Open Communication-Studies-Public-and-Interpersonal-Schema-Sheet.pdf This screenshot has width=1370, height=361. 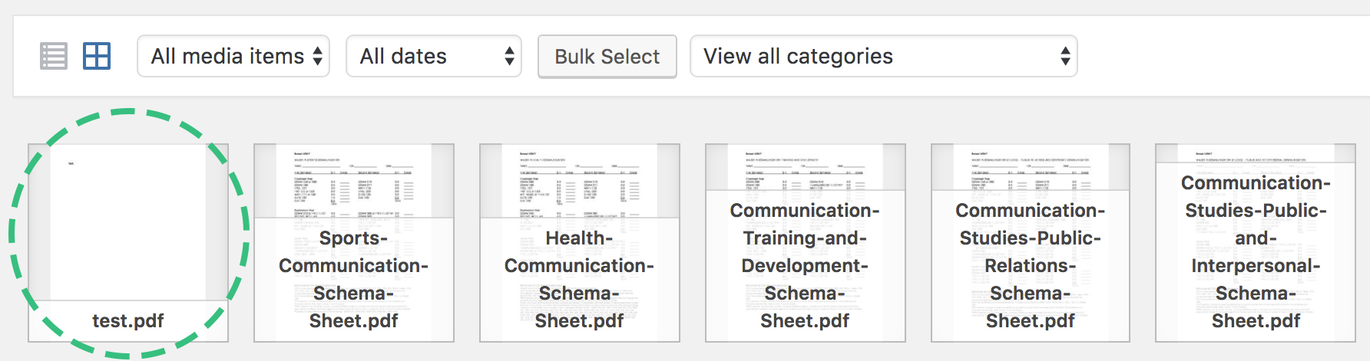pyautogui.click(x=1256, y=243)
